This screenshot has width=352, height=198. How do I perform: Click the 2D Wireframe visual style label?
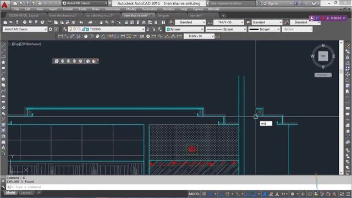click(31, 44)
